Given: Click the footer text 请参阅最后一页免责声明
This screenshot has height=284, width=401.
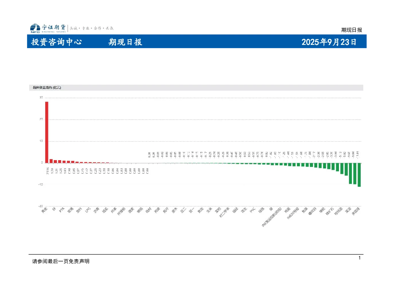Looking at the screenshot, I should [61, 261].
